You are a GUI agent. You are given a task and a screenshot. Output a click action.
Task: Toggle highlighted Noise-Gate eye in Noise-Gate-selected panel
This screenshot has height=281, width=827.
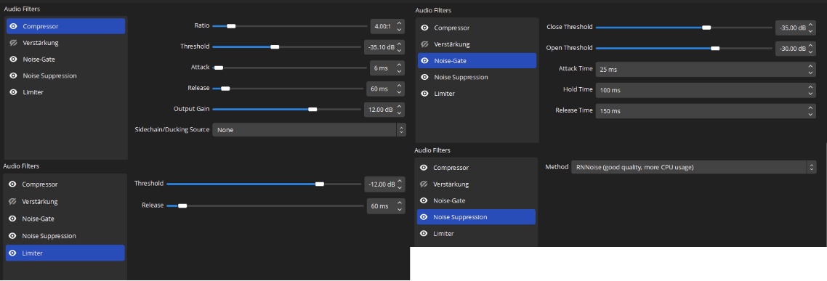point(424,60)
